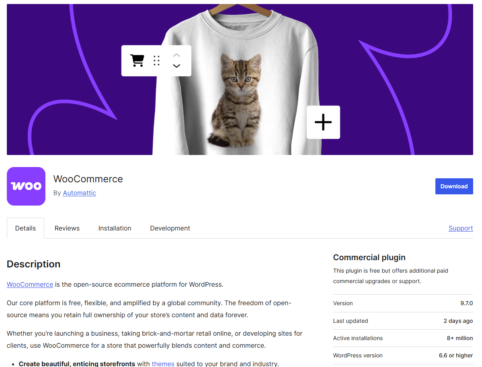Click the Download button
The width and height of the screenshot is (482, 367).
(454, 186)
